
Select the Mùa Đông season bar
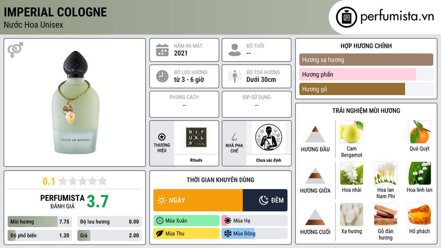[x=255, y=233]
